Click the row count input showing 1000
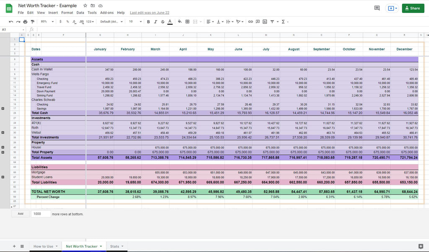429x252 pixels. (x=41, y=213)
